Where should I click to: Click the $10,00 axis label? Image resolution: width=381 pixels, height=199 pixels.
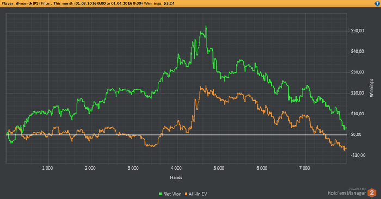357,114
